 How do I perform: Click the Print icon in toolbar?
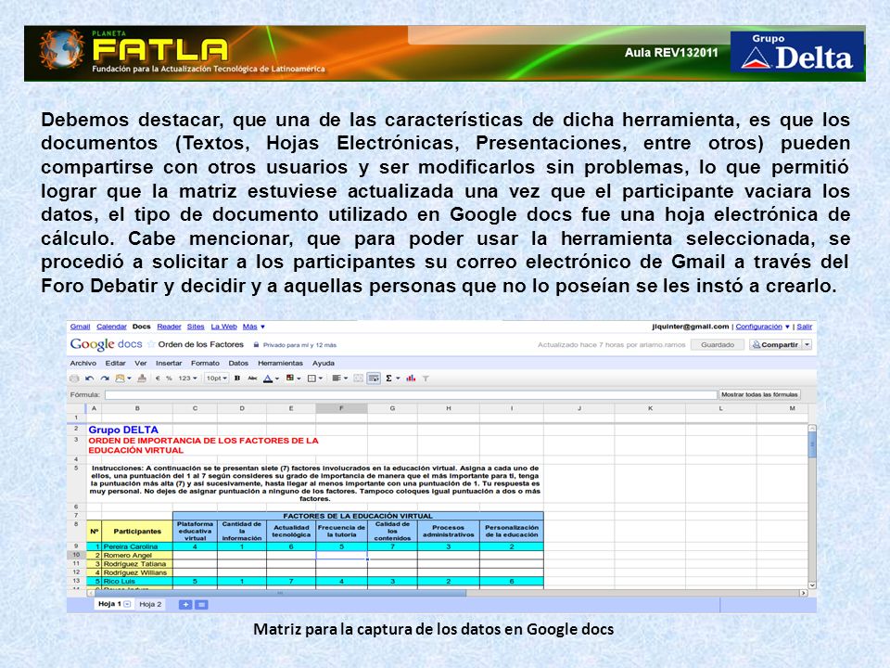74,379
